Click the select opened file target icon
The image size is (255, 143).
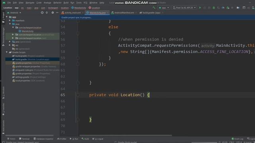[x=42, y=12]
